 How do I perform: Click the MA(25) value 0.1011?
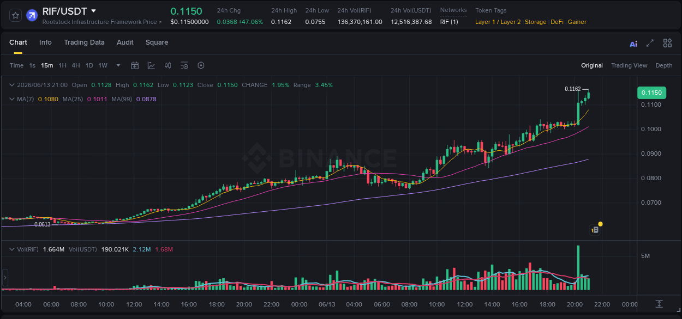point(96,99)
